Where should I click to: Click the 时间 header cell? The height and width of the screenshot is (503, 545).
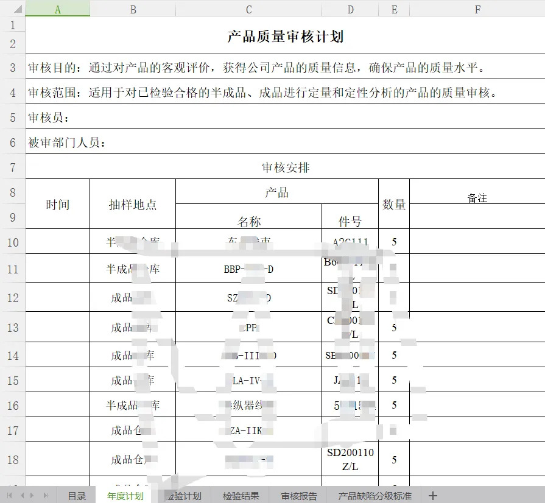click(58, 204)
